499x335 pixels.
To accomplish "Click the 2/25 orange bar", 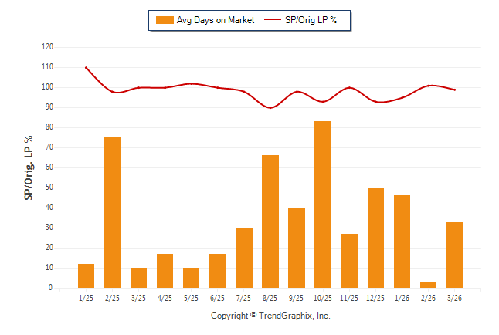I will click(x=112, y=212).
